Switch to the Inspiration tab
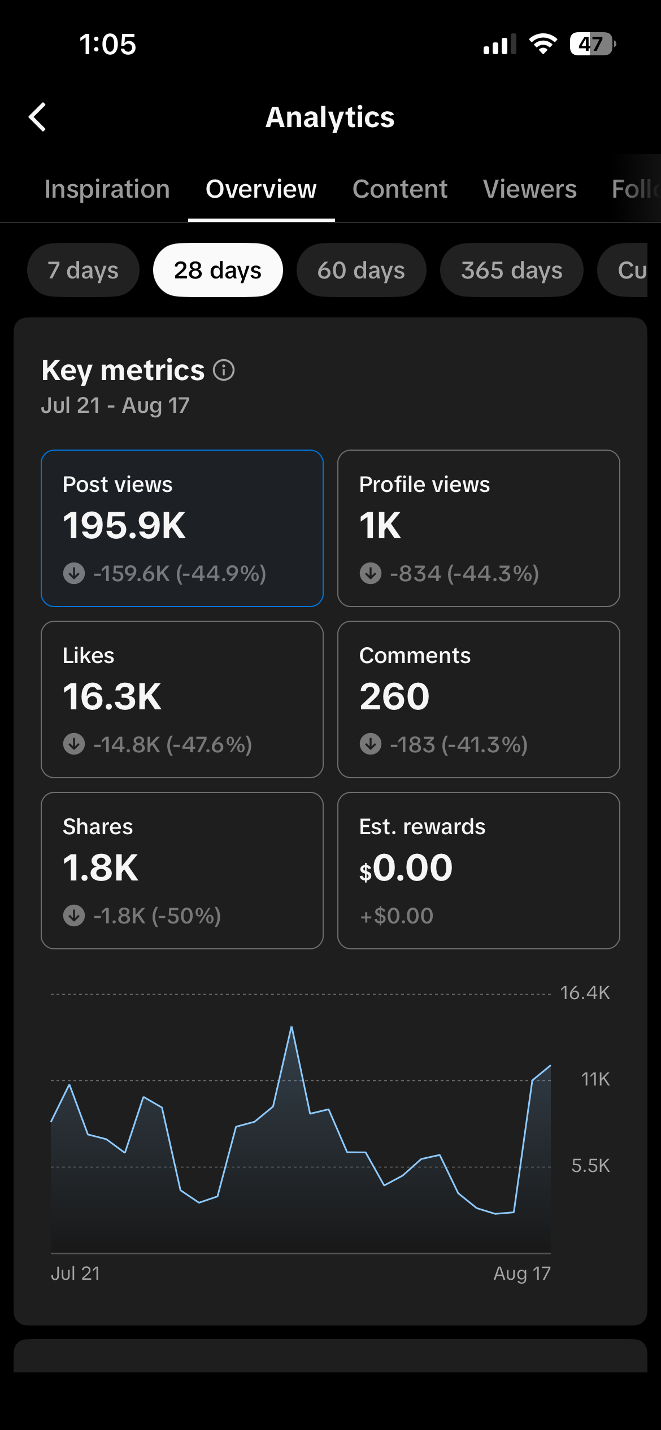This screenshot has width=661, height=1430. [x=107, y=189]
